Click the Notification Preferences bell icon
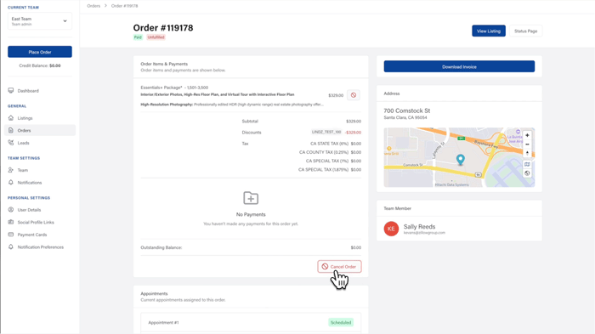This screenshot has width=595, height=334. coord(10,247)
